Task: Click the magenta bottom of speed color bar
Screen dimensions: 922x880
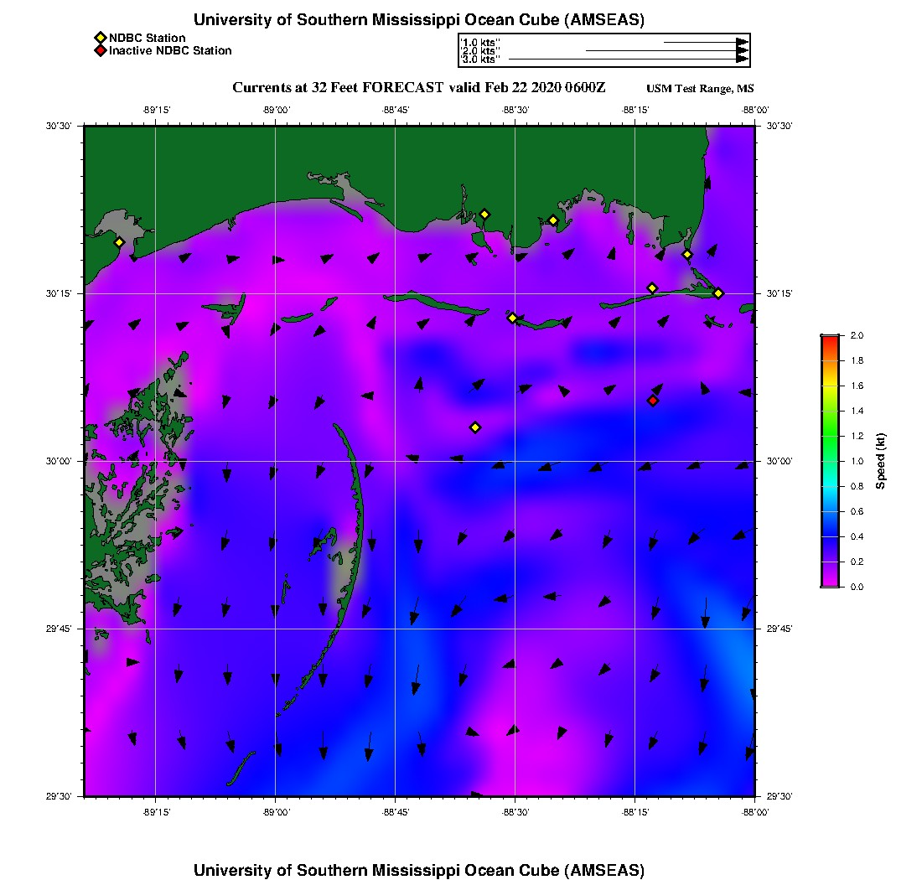Action: [x=830, y=582]
